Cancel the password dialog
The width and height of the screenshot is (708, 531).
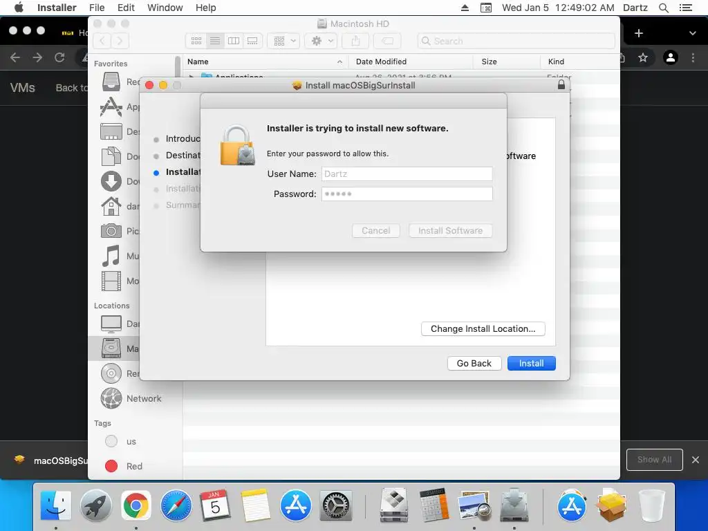[375, 231]
